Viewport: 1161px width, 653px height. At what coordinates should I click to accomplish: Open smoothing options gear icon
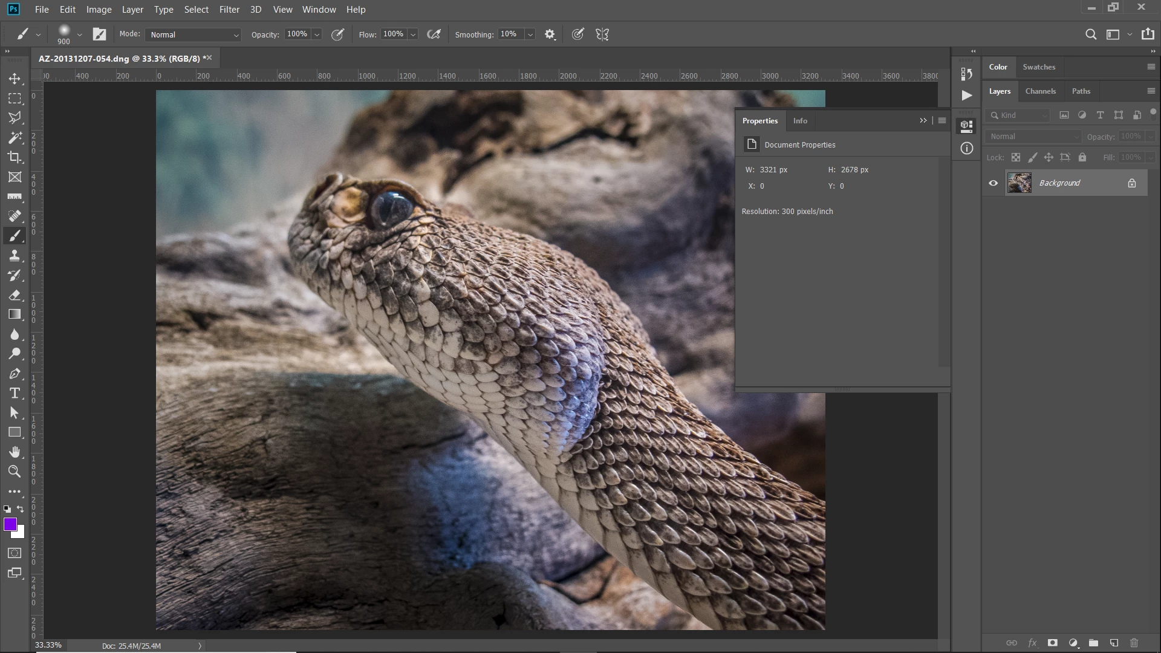pyautogui.click(x=550, y=34)
